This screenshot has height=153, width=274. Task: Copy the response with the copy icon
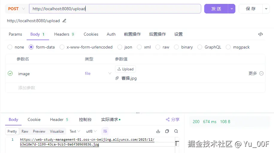pos(167,131)
